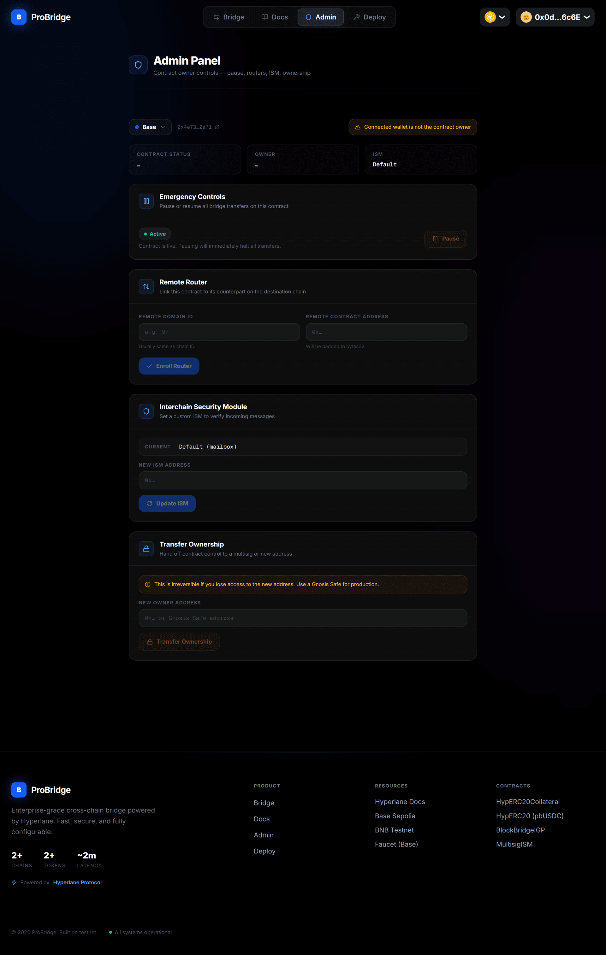This screenshot has width=606, height=955.
Task: Open the HypERC20Collateral footer link
Action: pyautogui.click(x=527, y=802)
